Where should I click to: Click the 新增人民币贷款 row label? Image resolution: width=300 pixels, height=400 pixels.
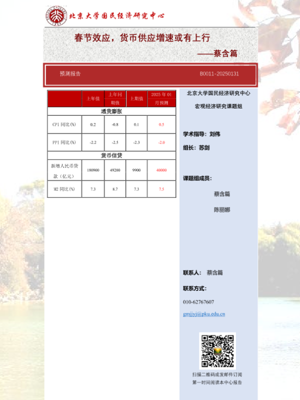(x=64, y=170)
